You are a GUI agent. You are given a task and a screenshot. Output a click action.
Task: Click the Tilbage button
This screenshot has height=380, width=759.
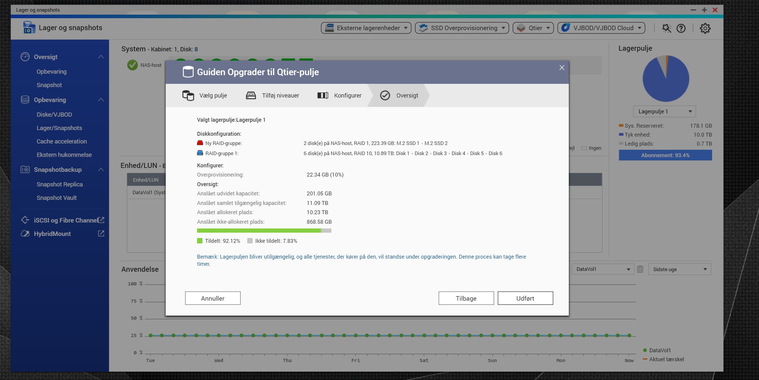point(466,298)
